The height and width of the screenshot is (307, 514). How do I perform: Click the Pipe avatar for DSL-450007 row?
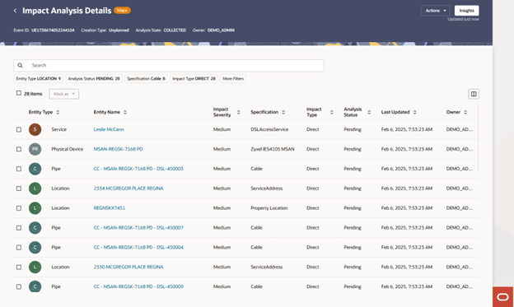click(x=35, y=228)
